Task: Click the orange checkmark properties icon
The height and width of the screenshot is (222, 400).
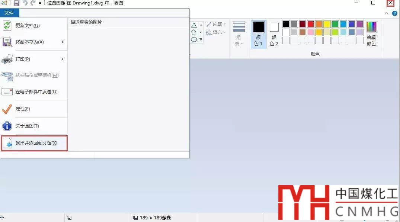Action: tap(7, 109)
